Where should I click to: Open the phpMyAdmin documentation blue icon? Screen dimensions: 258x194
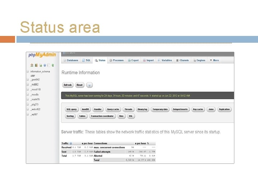pos(44,65)
